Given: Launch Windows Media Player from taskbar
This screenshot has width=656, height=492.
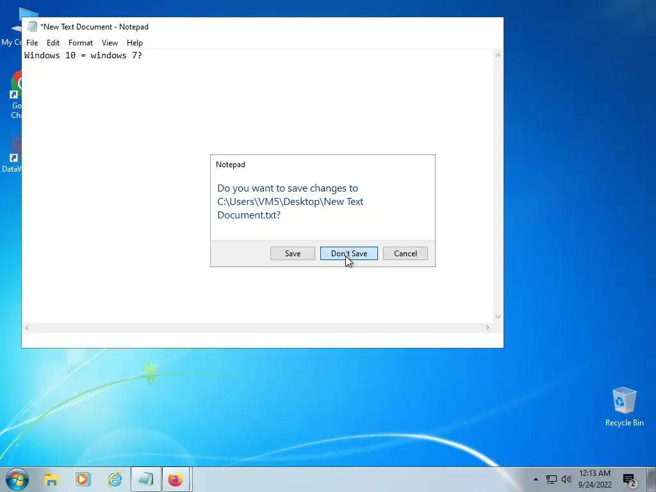Looking at the screenshot, I should (83, 479).
